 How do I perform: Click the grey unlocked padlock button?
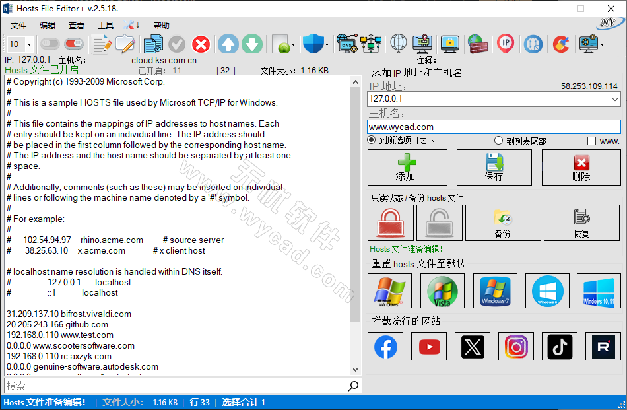point(440,222)
